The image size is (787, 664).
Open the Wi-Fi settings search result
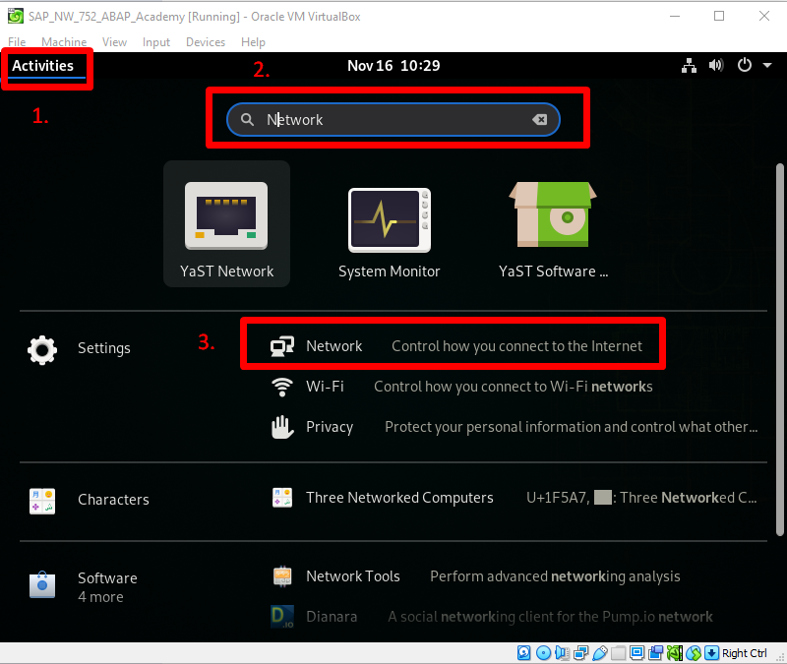461,387
